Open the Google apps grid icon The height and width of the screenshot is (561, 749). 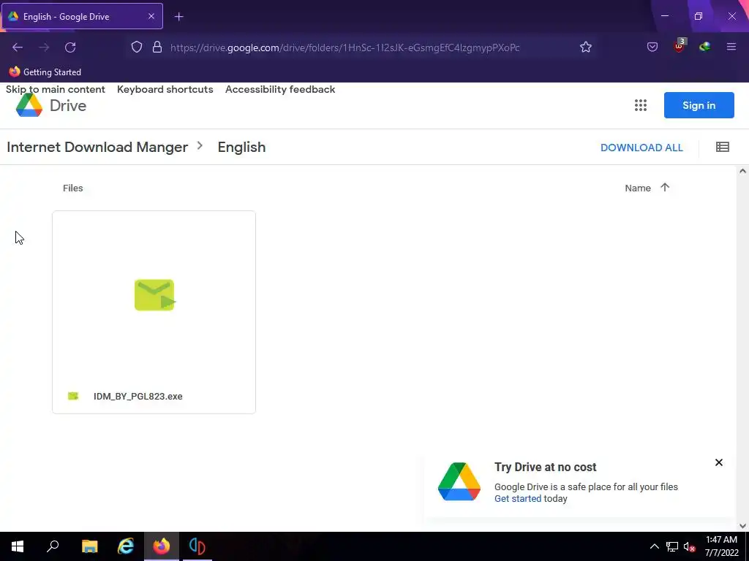[641, 105]
